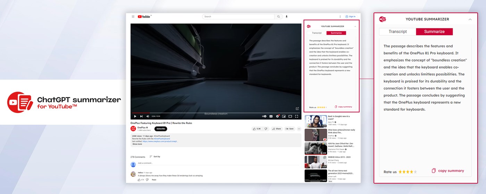Open Bard Google's new AI video thumbnail
Viewport: 486px width, 194px height.
[316, 121]
